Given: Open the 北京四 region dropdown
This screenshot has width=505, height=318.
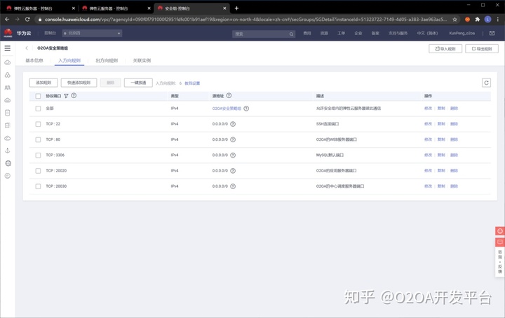Looking at the screenshot, I should coord(92,33).
